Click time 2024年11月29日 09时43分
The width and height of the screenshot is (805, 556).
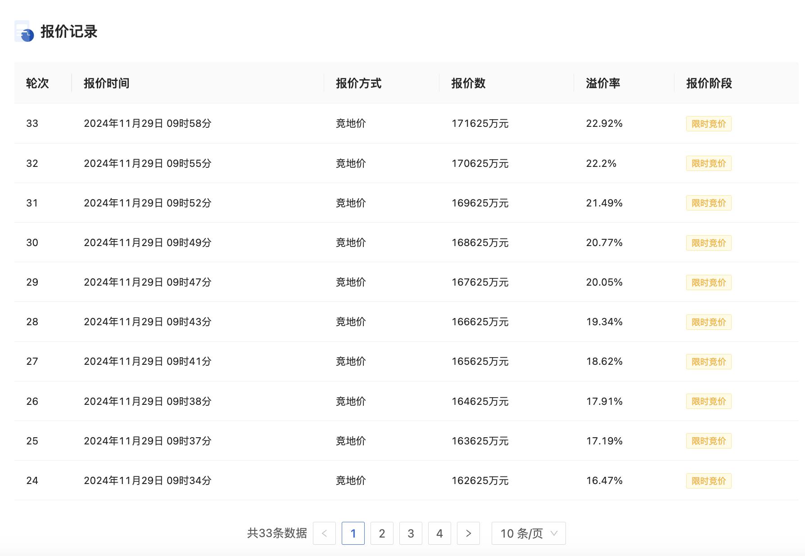click(x=148, y=322)
